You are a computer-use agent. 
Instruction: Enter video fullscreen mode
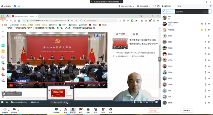pos(104,85)
